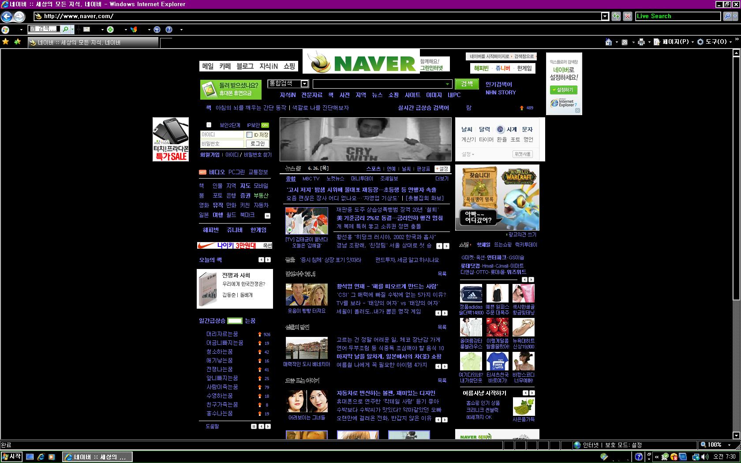The width and height of the screenshot is (741, 463).
Task: Stop loading with the red X icon
Action: 628,16
